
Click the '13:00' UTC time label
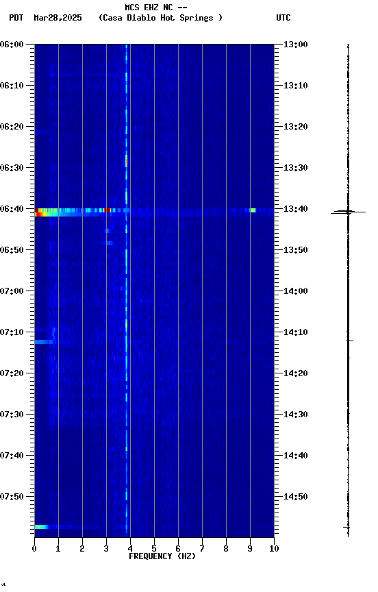[x=296, y=45]
